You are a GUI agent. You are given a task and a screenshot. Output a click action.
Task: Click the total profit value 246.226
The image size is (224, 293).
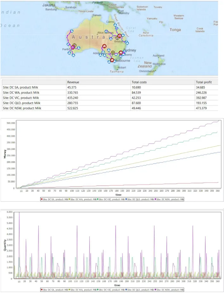click(x=202, y=92)
